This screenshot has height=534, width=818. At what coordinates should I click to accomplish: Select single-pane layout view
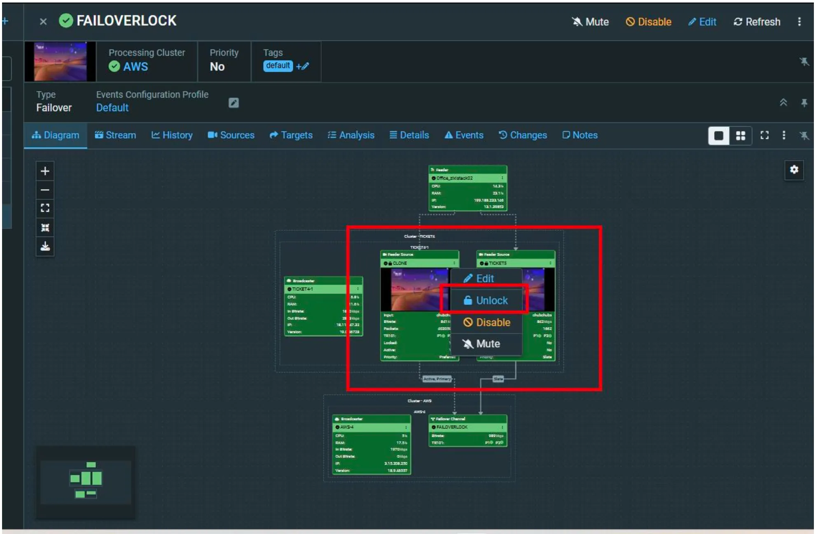(x=719, y=136)
